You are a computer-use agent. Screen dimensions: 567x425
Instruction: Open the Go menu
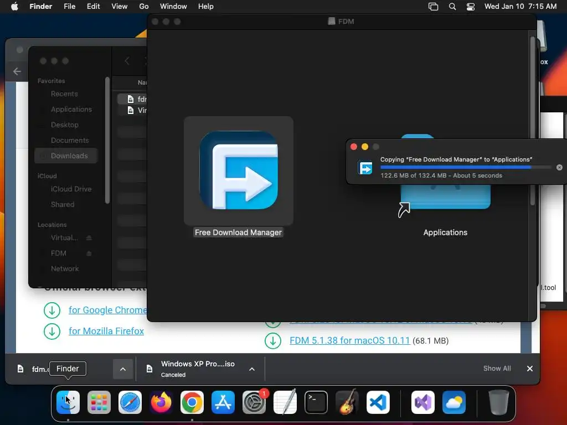coord(144,7)
